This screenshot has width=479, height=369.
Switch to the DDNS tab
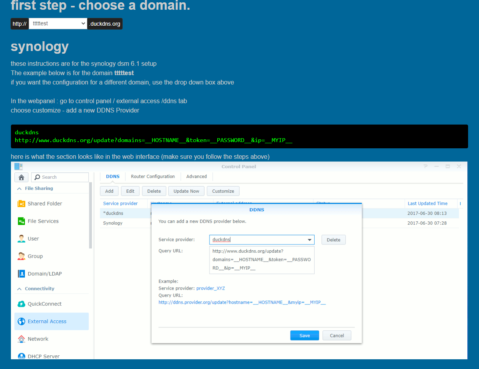[113, 176]
